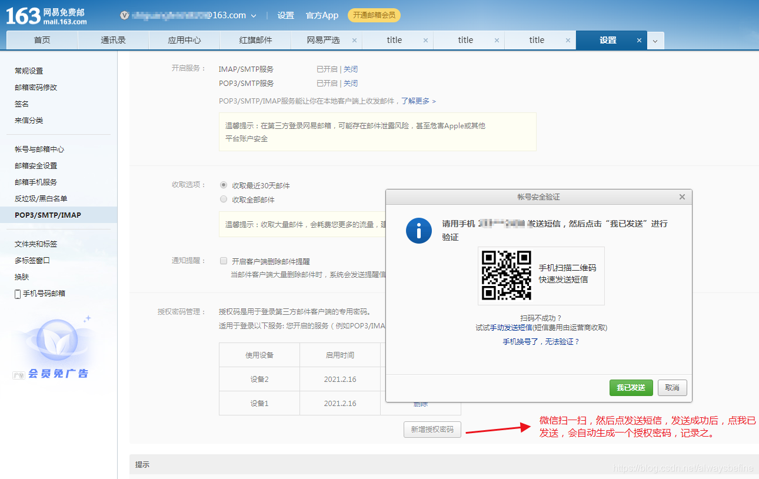This screenshot has height=479, width=759.
Task: Click 开通邮箱会员 button
Action: coord(374,15)
